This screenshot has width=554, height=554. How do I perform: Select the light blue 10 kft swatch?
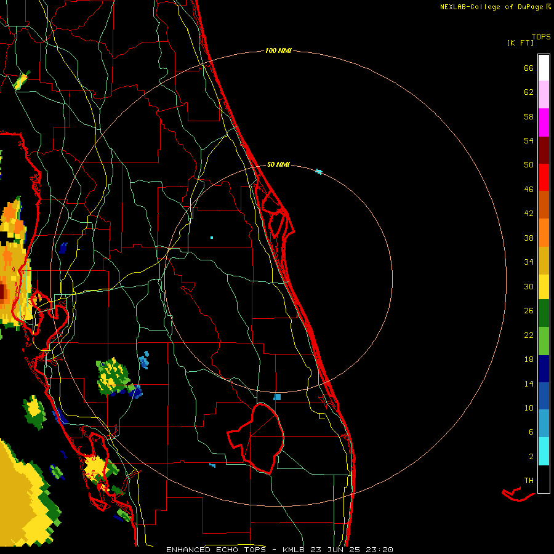click(x=544, y=424)
